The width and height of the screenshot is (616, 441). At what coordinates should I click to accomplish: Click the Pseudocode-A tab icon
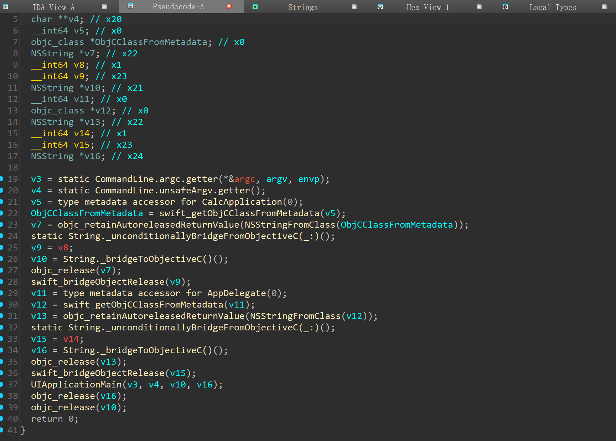tap(130, 6)
